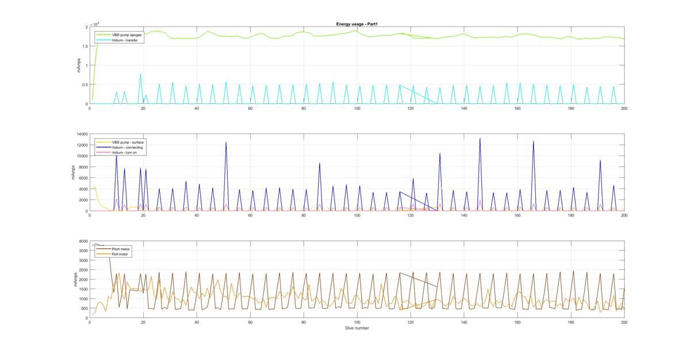This screenshot has height=357, width=690.
Task: Click x-tick '100' under top plot
Action: click(x=357, y=108)
